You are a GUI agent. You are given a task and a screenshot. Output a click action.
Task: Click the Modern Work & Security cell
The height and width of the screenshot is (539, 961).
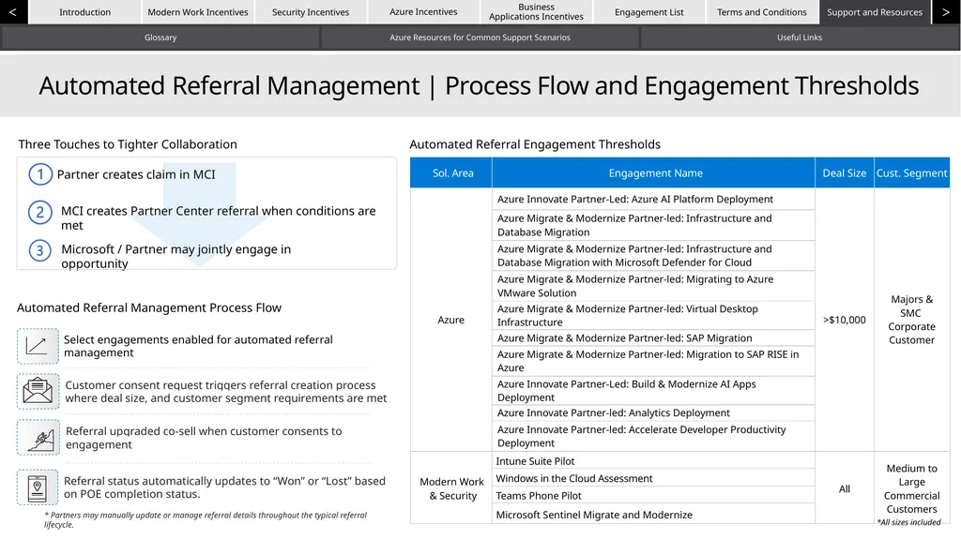point(451,488)
